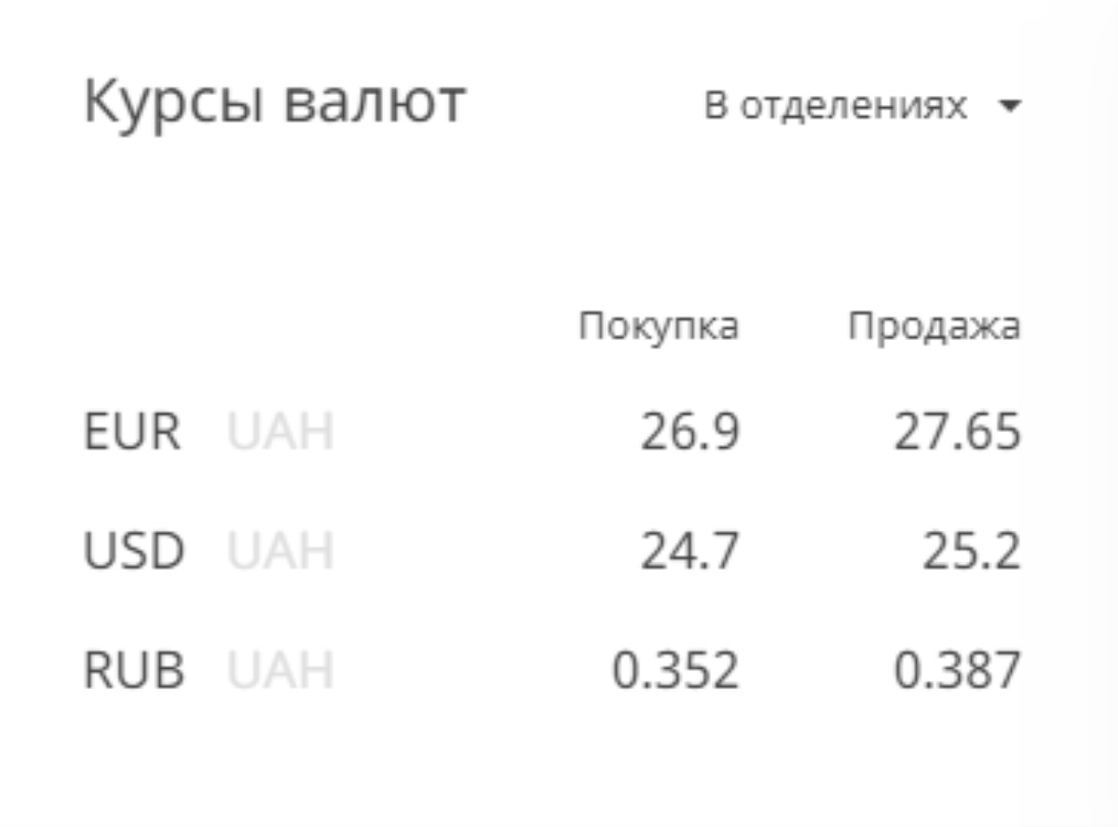The height and width of the screenshot is (827, 1118).
Task: Open the 'В отделениях' dropdown arrow
Action: [1010, 106]
